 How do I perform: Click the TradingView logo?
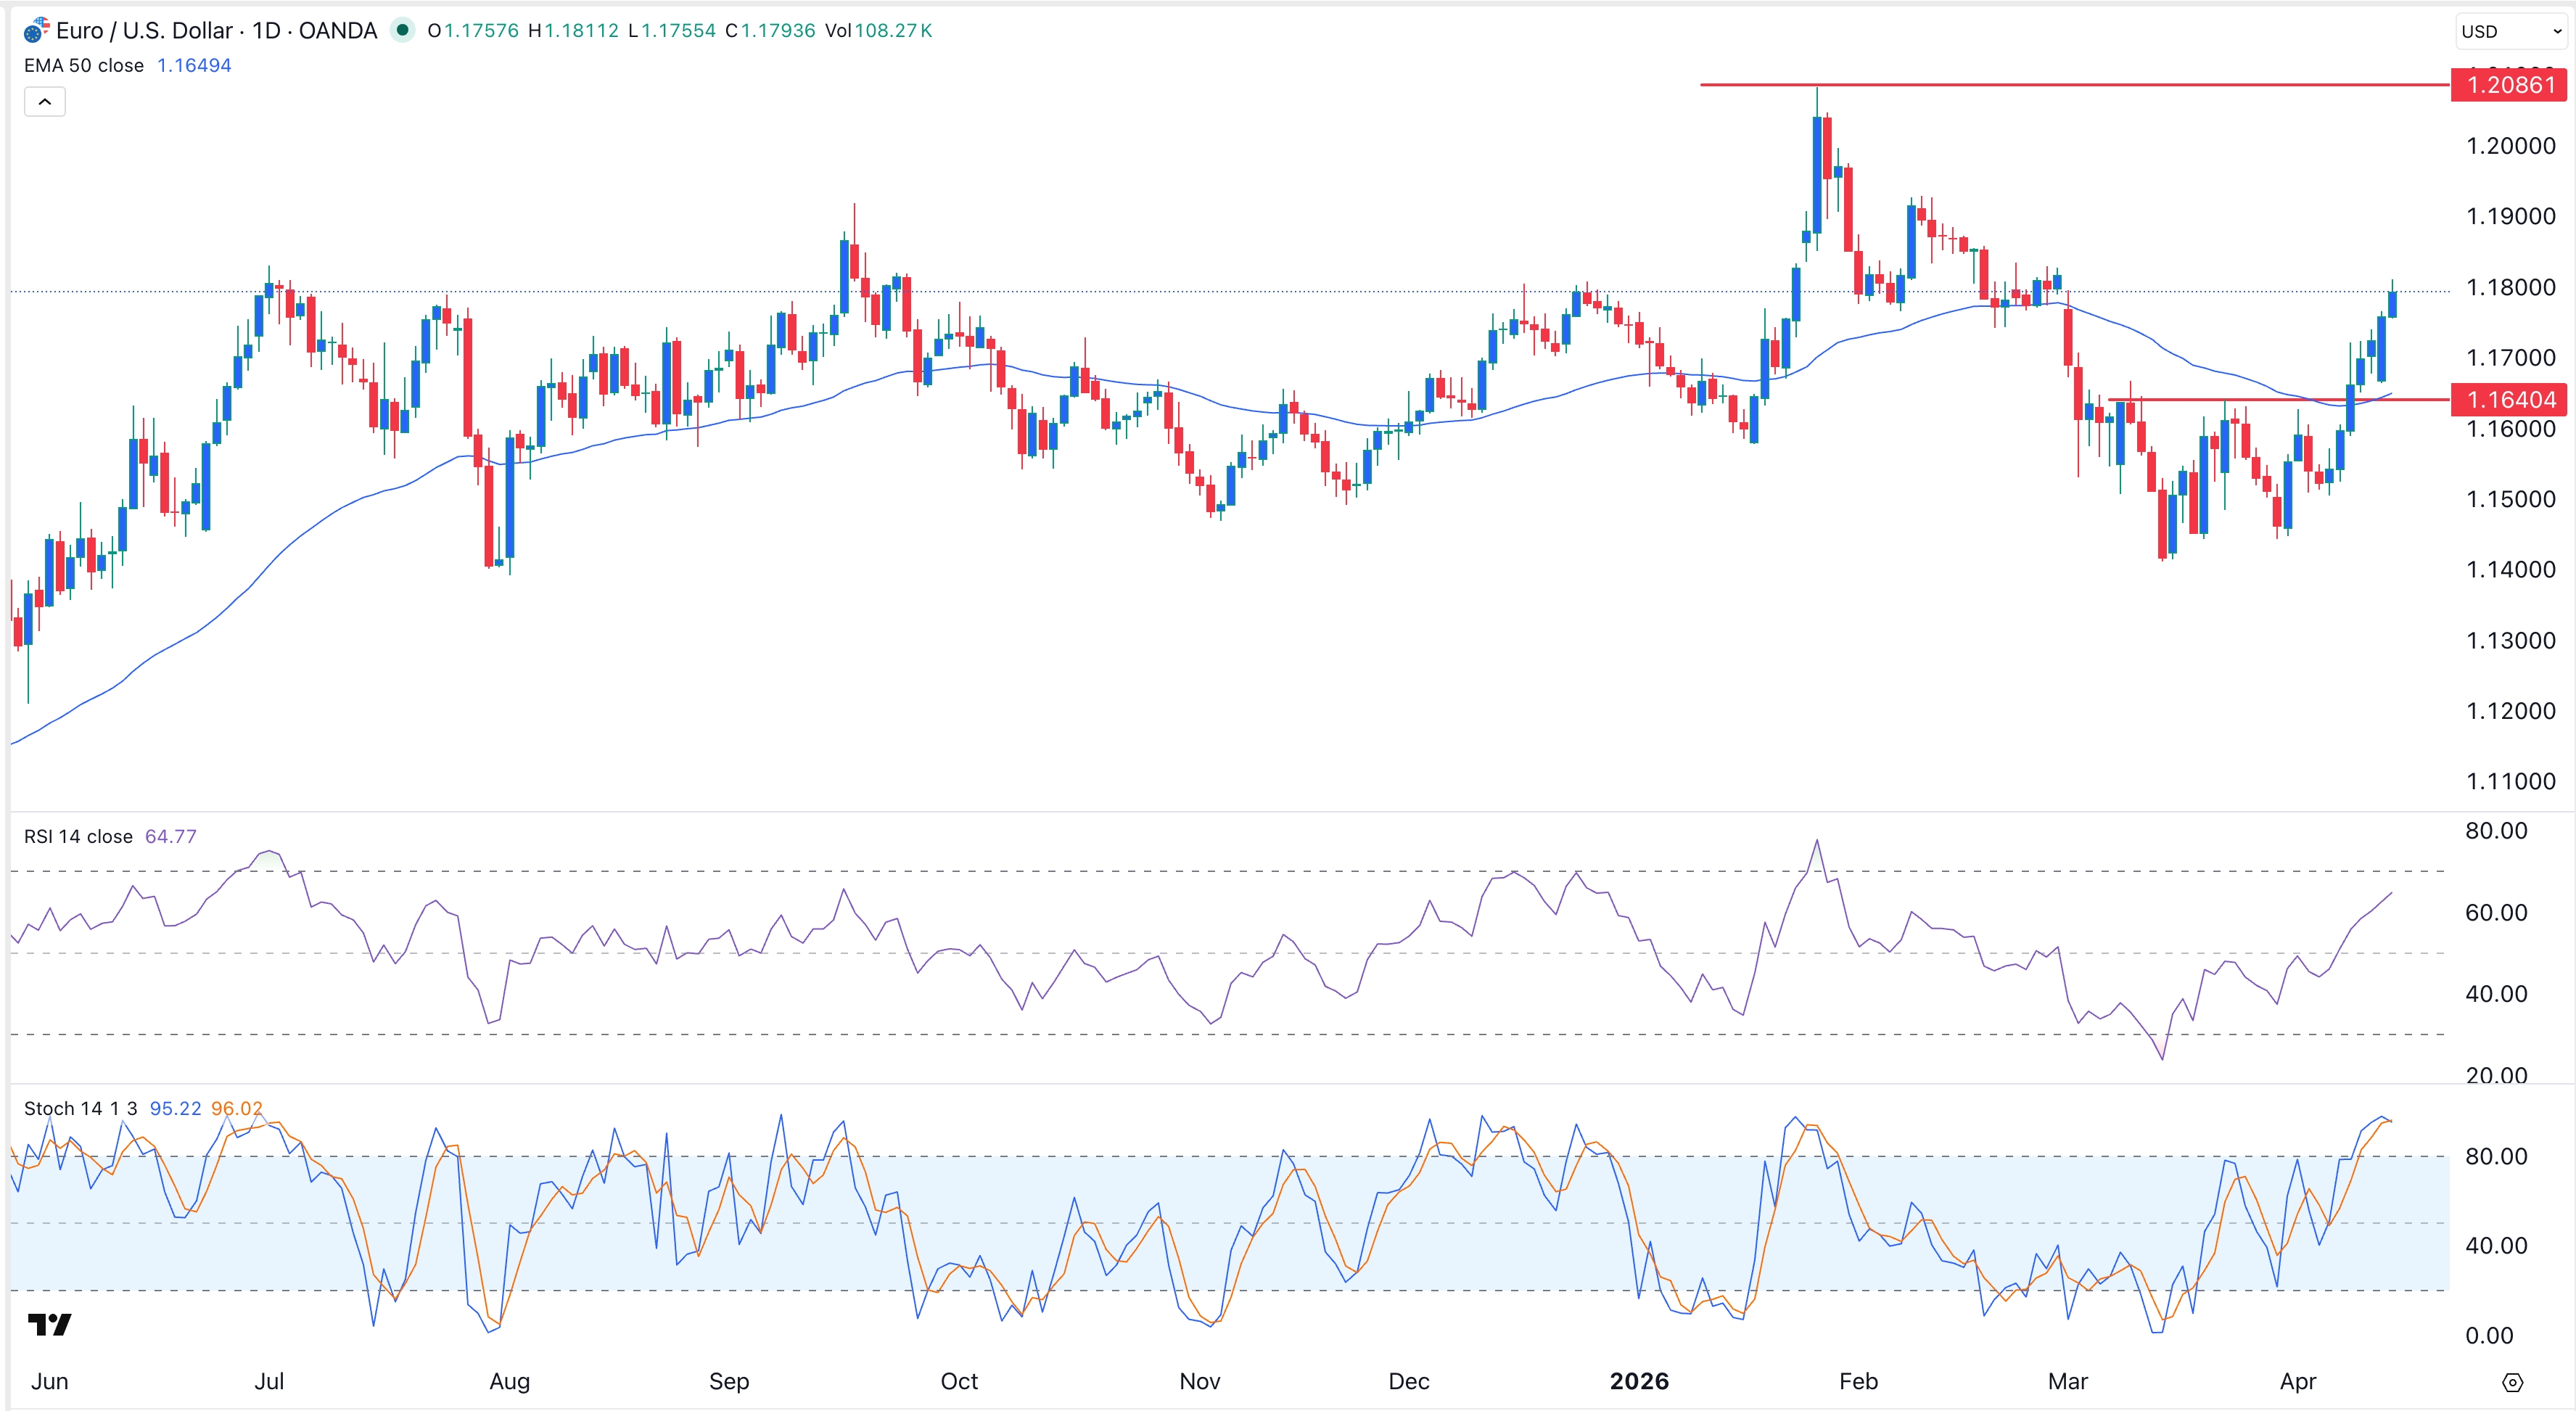(x=50, y=1324)
